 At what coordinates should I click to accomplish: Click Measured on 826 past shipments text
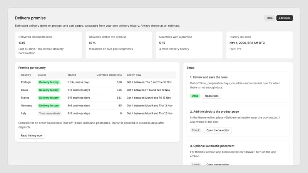tap(111, 49)
